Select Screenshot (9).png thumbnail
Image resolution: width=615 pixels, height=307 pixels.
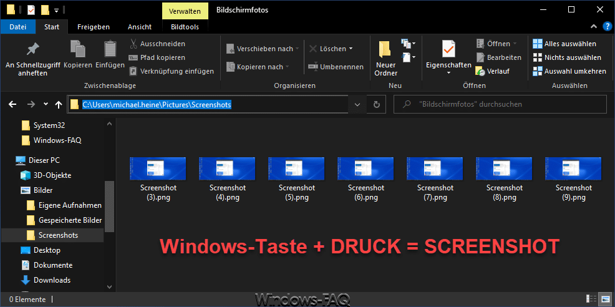(x=573, y=169)
